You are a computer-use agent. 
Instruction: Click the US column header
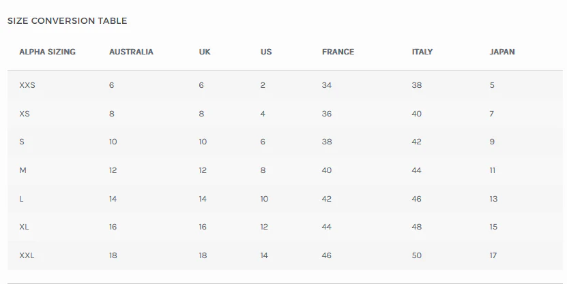click(266, 52)
